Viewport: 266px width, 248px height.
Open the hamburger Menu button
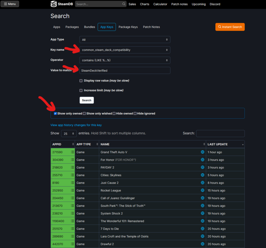click(x=10, y=4)
